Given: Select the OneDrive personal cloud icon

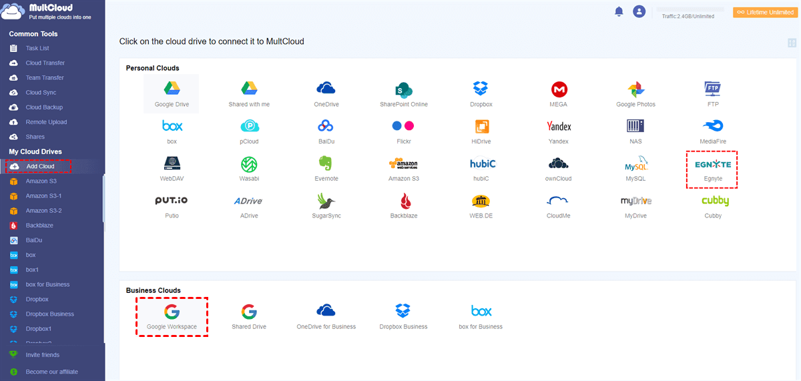Looking at the screenshot, I should click(326, 89).
